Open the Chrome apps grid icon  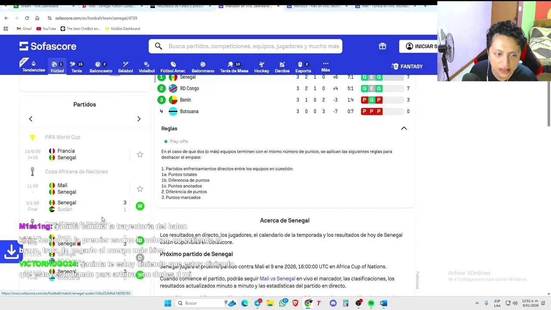[x=6, y=29]
